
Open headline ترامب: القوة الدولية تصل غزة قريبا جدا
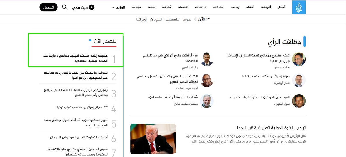coord(271,128)
